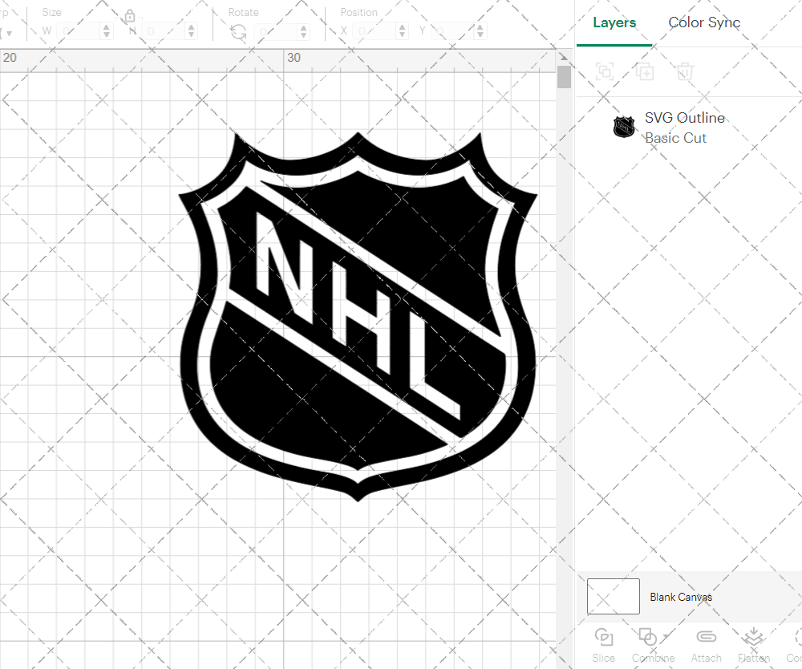This screenshot has width=802, height=669.
Task: Switch to the Layers tab
Action: point(614,22)
